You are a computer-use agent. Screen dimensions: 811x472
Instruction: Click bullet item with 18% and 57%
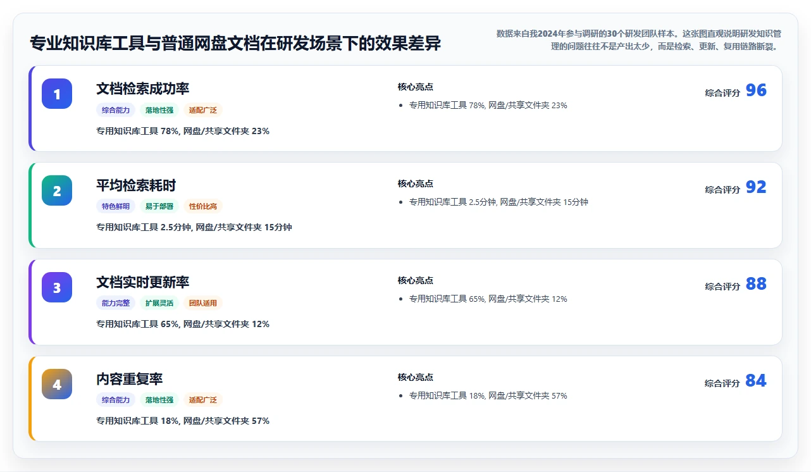(488, 395)
